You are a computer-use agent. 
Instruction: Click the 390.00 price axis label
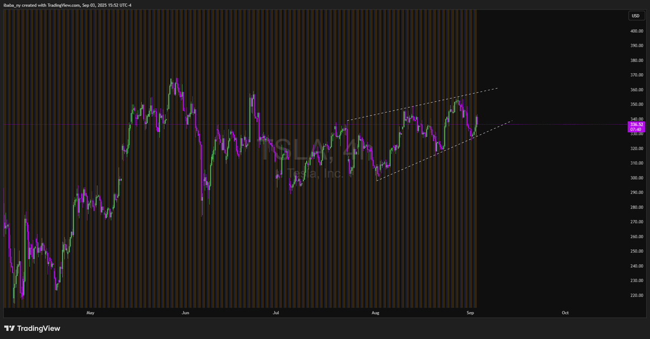pos(636,46)
